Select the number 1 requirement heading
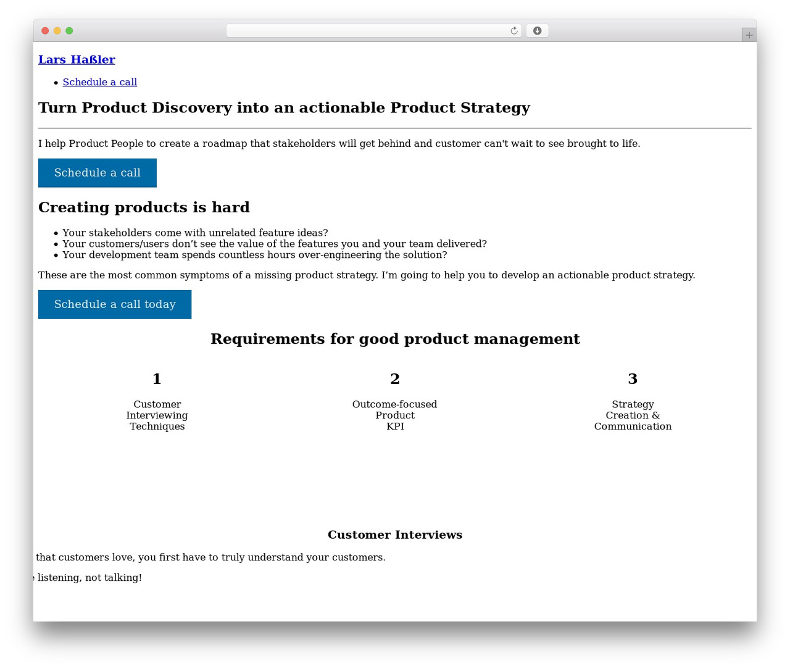Screen dimensions: 790x669 point(157,379)
